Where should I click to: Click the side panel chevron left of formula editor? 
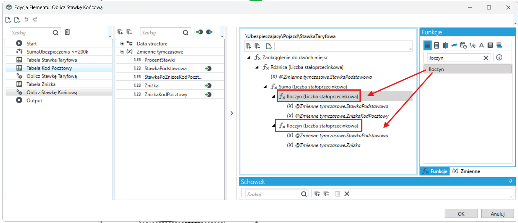(x=232, y=113)
